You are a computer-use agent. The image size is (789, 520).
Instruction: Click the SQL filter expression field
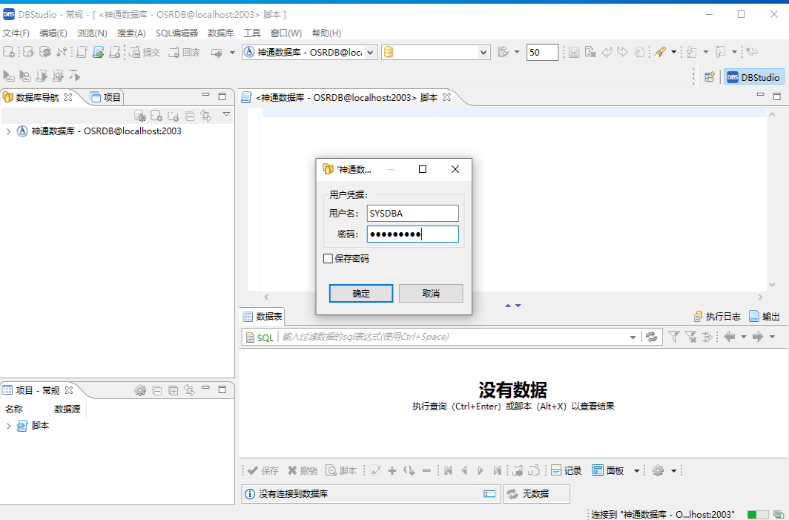(x=453, y=337)
